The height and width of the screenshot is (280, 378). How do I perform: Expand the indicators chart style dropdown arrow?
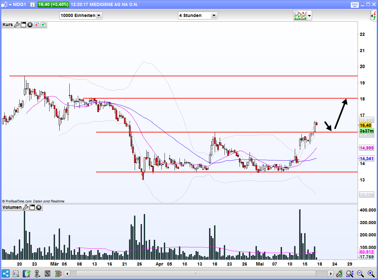pyautogui.click(x=310, y=15)
